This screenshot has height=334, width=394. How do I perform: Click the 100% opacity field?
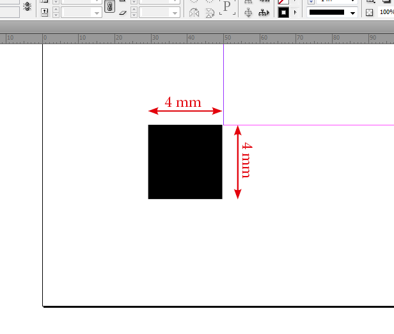[386, 12]
